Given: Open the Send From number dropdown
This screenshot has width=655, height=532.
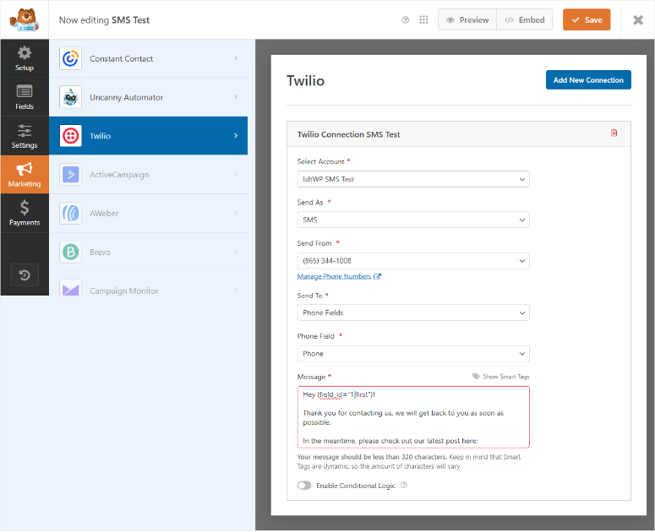Looking at the screenshot, I should click(x=413, y=261).
